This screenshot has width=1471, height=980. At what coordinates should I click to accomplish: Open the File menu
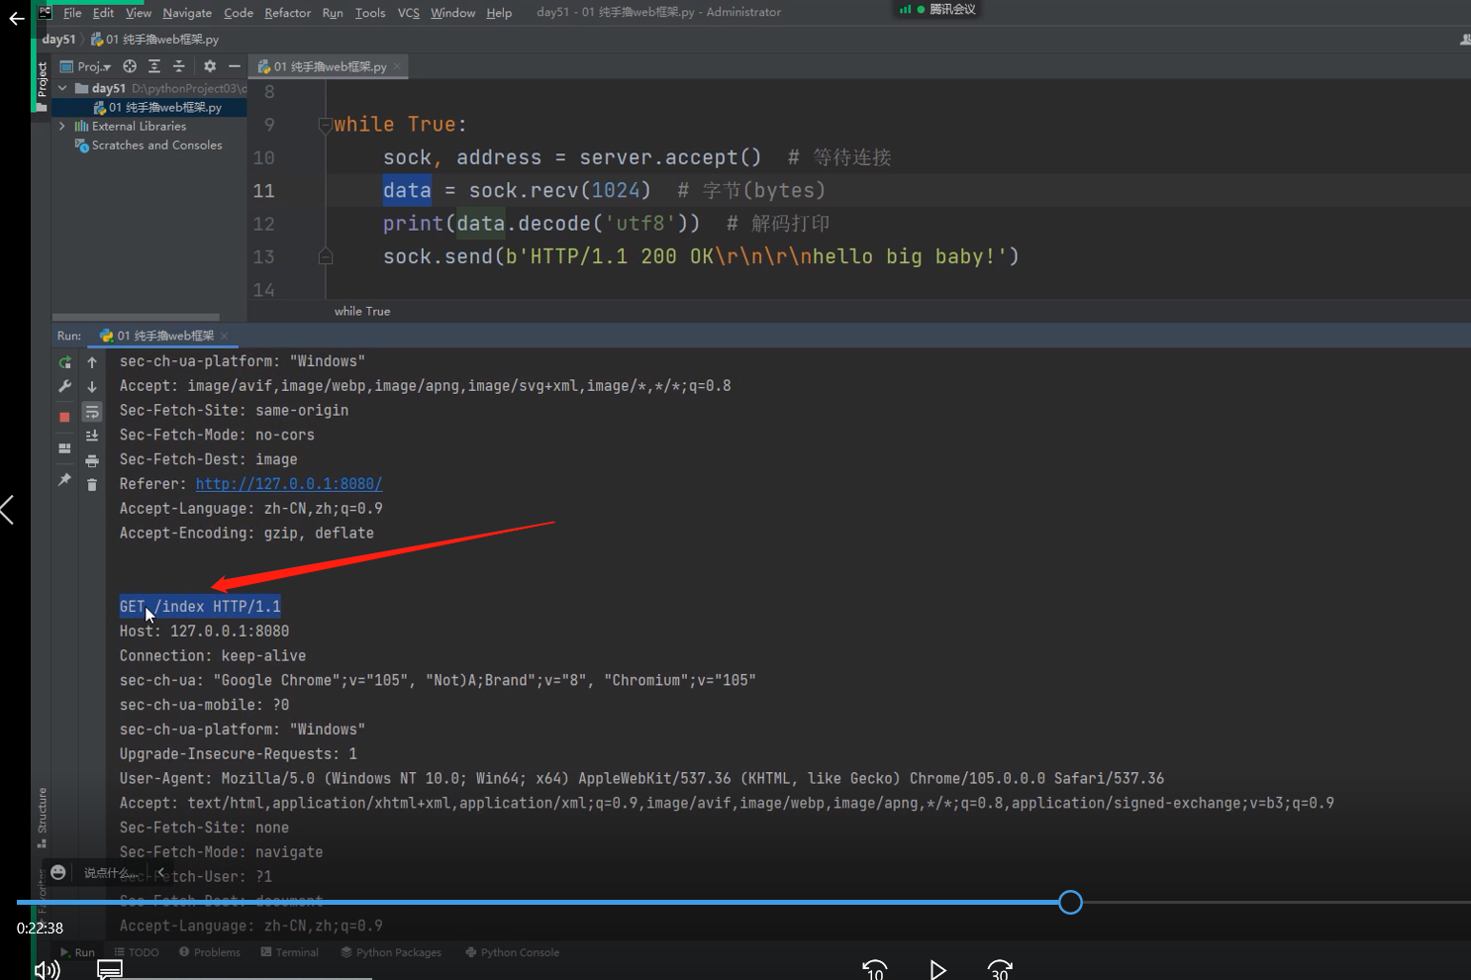(x=72, y=13)
